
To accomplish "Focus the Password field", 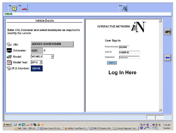I will click(x=129, y=58).
